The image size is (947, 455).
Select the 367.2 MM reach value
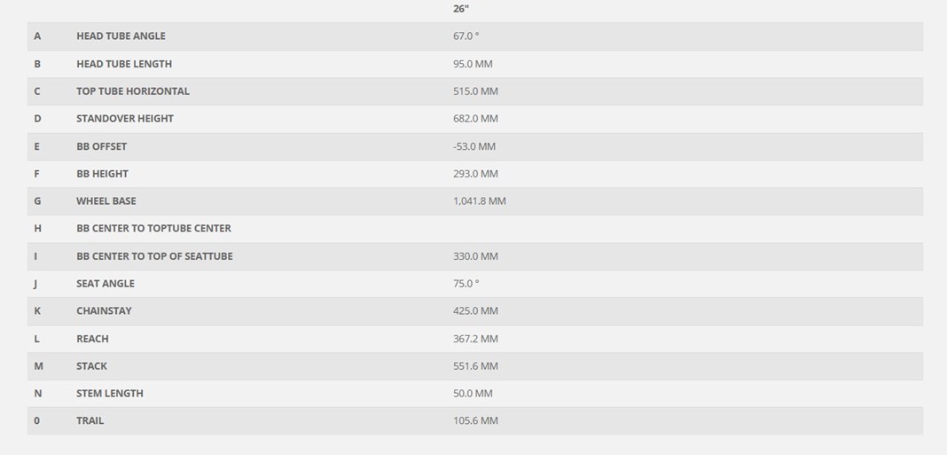[475, 339]
